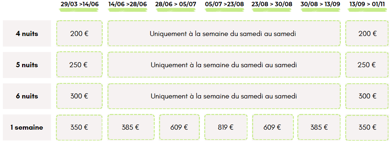Click the 350 € cell under 13/09 column

[367, 127]
